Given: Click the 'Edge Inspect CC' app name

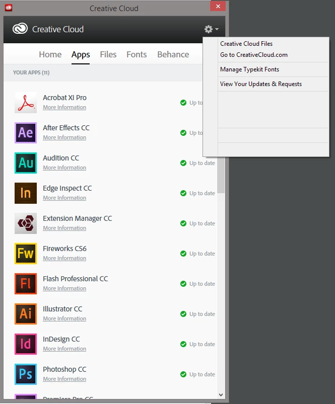Looking at the screenshot, I should [68, 188].
